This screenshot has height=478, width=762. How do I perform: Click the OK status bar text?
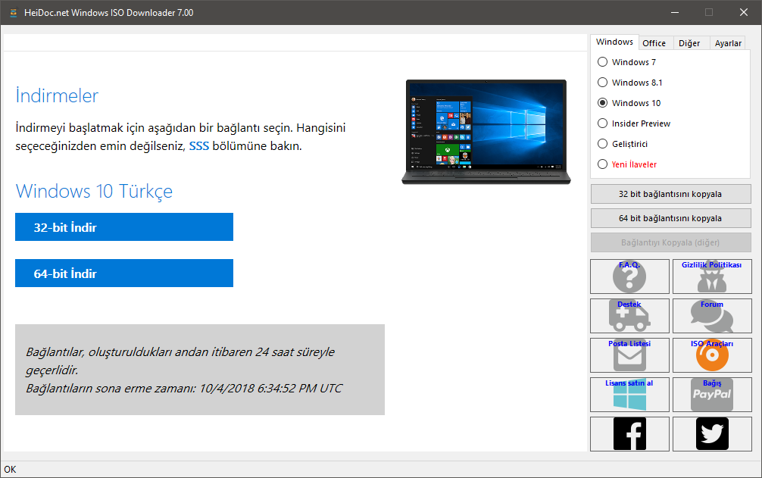coord(10,469)
